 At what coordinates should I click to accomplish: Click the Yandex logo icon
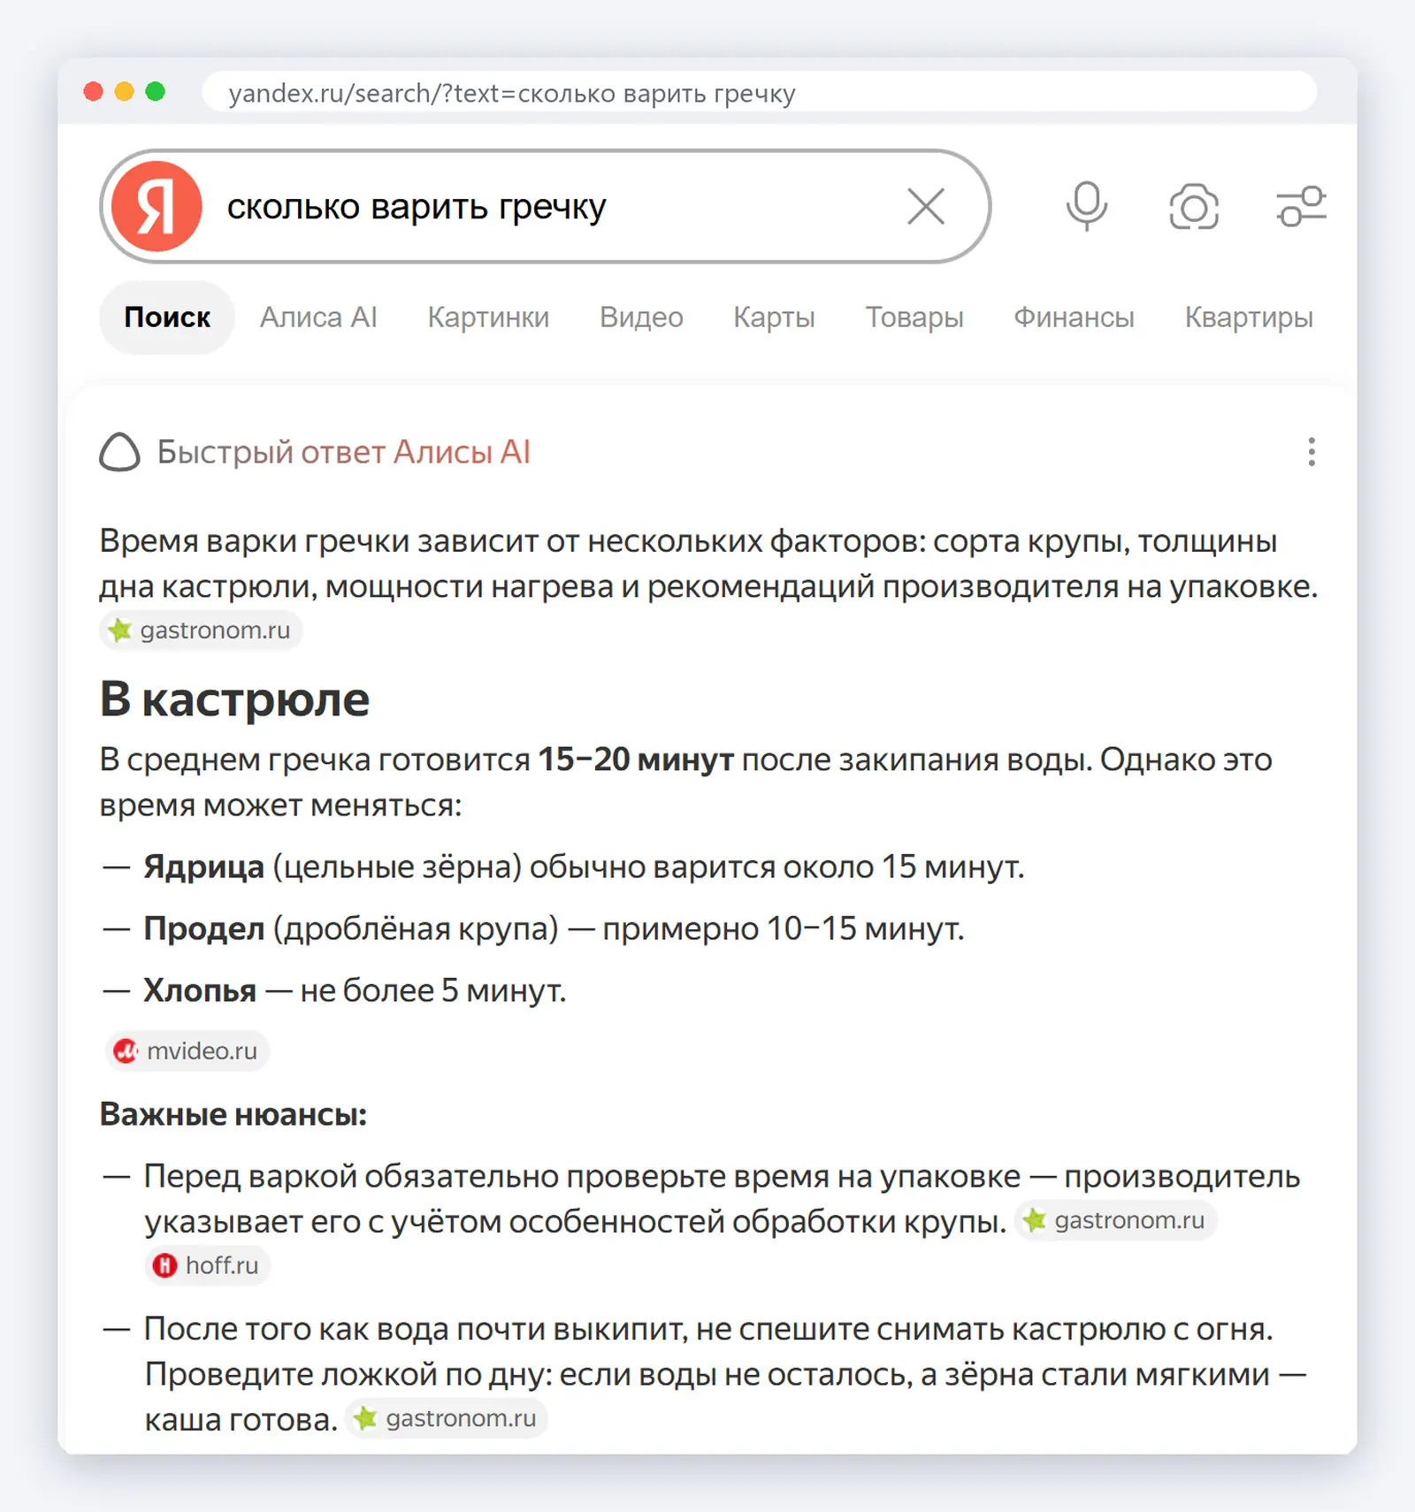point(157,206)
